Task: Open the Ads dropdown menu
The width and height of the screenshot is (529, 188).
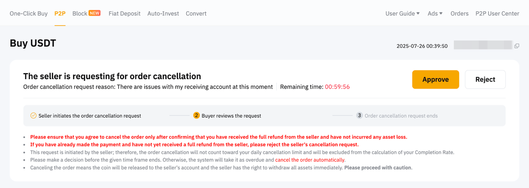Action: click(435, 14)
